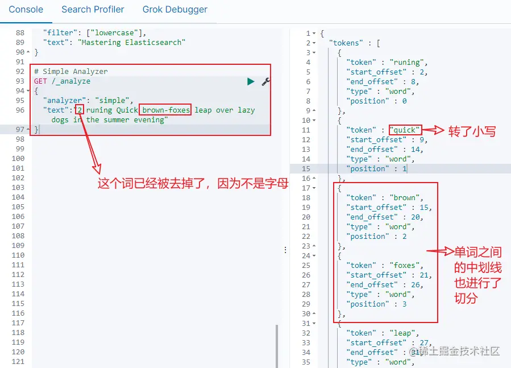
Task: Click "start_offset" : 21 in response
Action: [x=389, y=275]
